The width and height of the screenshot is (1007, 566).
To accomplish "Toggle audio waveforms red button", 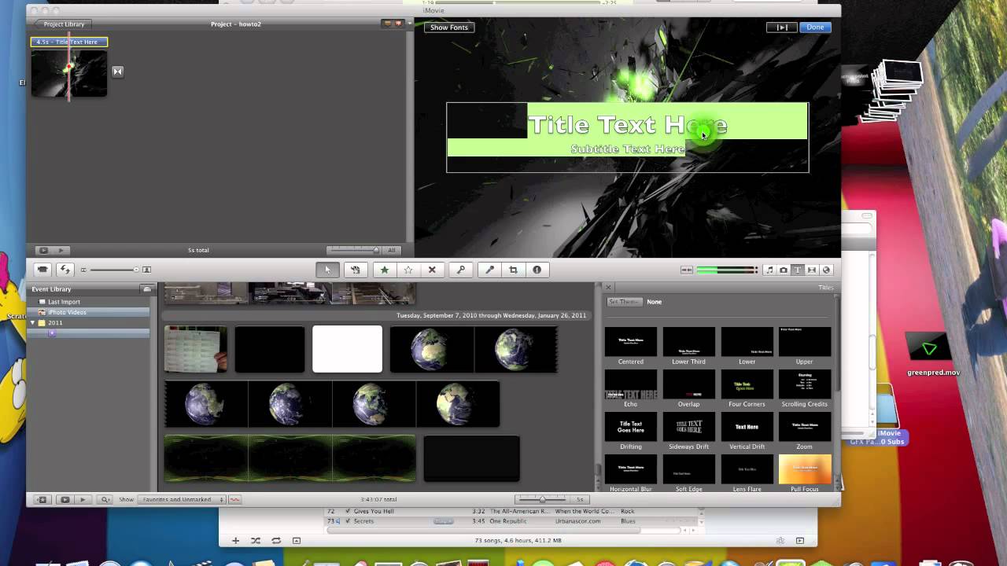I will (234, 499).
